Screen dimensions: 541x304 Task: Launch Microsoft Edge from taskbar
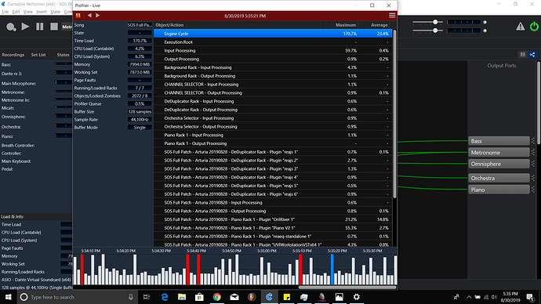(165, 297)
